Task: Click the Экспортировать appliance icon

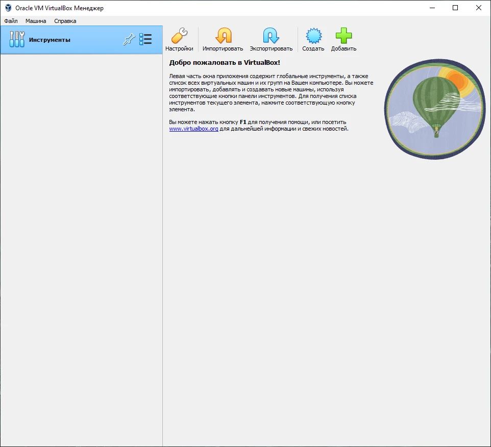Action: tap(272, 36)
